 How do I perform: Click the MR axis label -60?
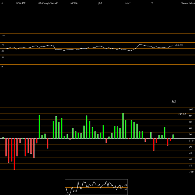pos(190,160)
